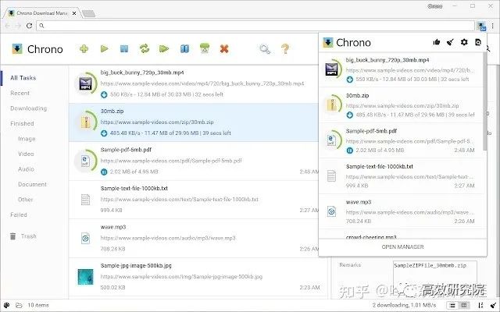The width and height of the screenshot is (500, 312).
Task: Click the broom clean icon in popup header
Action: click(x=450, y=42)
